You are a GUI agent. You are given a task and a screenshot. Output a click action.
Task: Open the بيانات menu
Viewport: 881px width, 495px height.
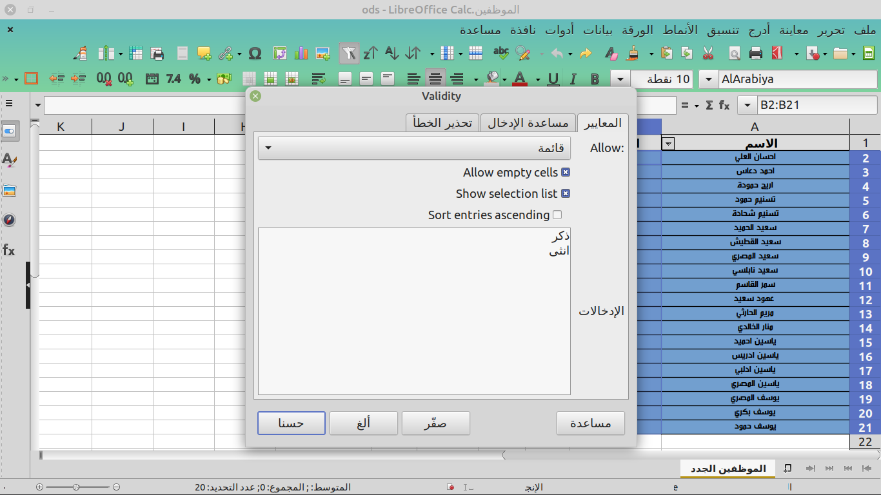(598, 30)
